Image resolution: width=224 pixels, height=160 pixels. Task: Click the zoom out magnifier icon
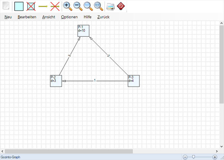(x=78, y=6)
